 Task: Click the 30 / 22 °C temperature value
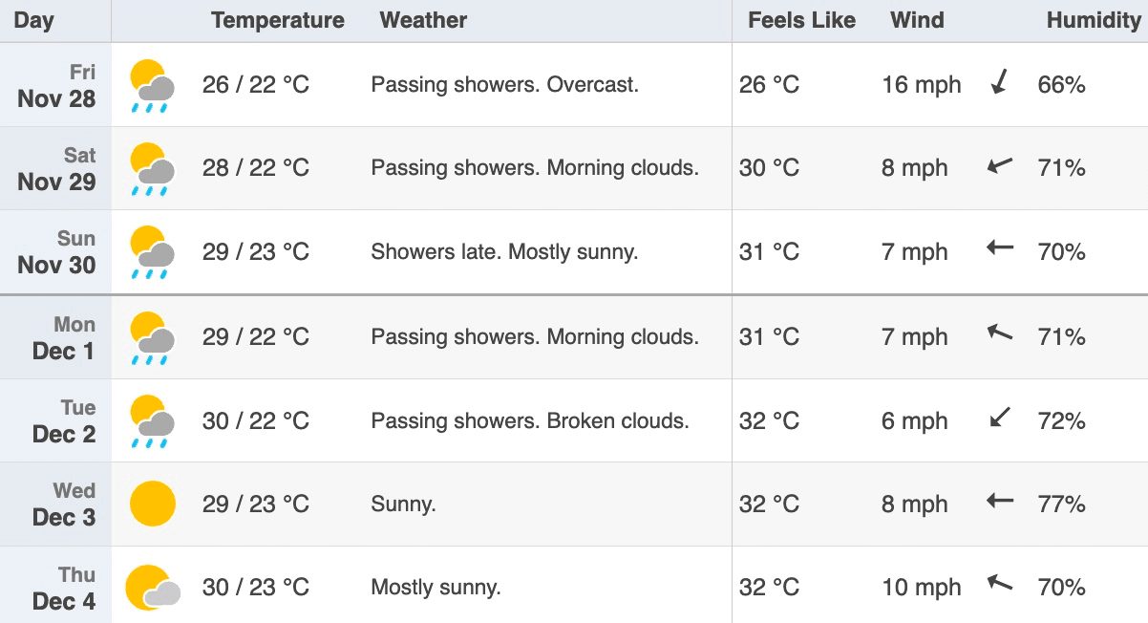click(256, 420)
